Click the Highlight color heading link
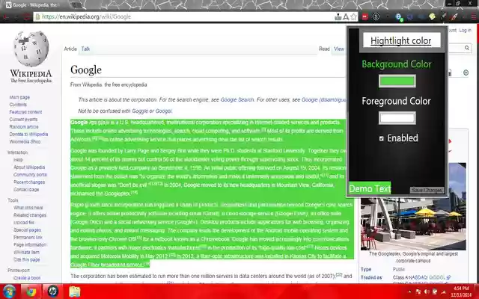Image resolution: width=479 pixels, height=299 pixels. 401,41
